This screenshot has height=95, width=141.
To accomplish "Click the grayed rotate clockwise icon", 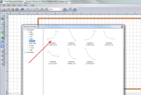I will 3,64.
